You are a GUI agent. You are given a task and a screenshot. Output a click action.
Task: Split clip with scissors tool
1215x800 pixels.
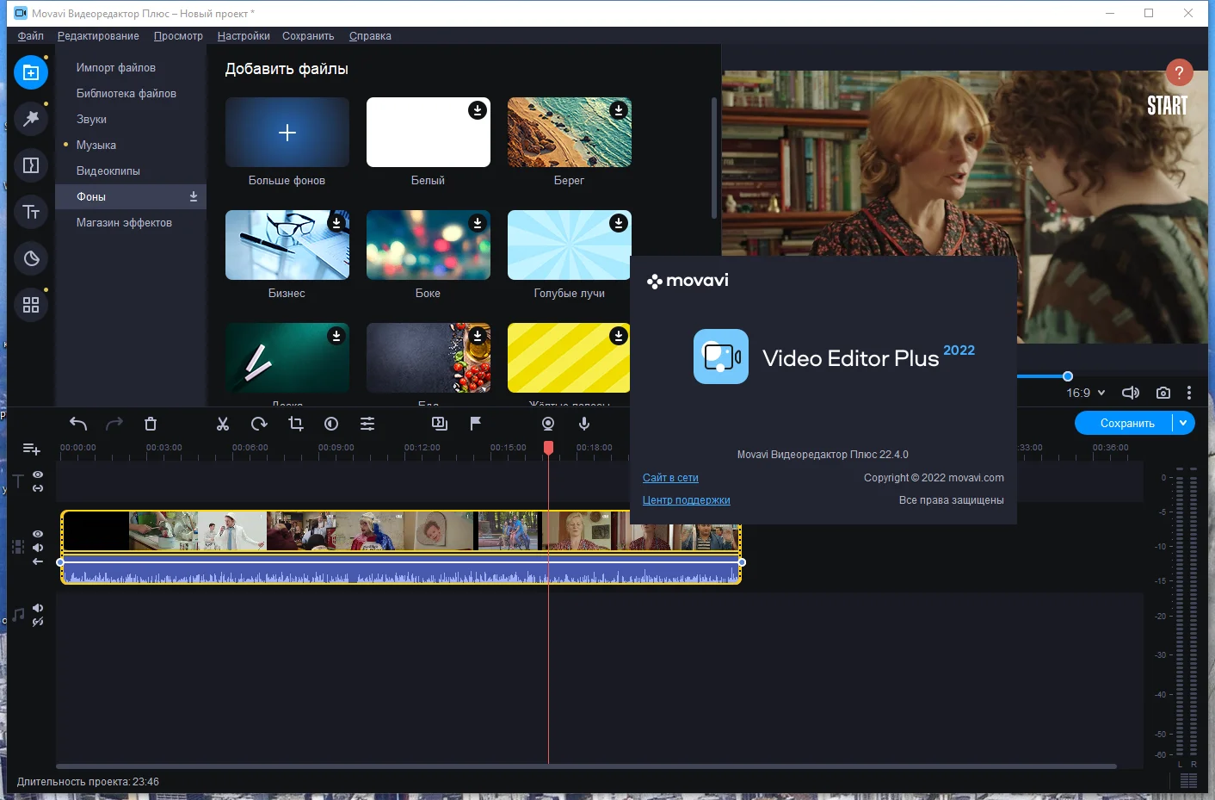point(223,424)
